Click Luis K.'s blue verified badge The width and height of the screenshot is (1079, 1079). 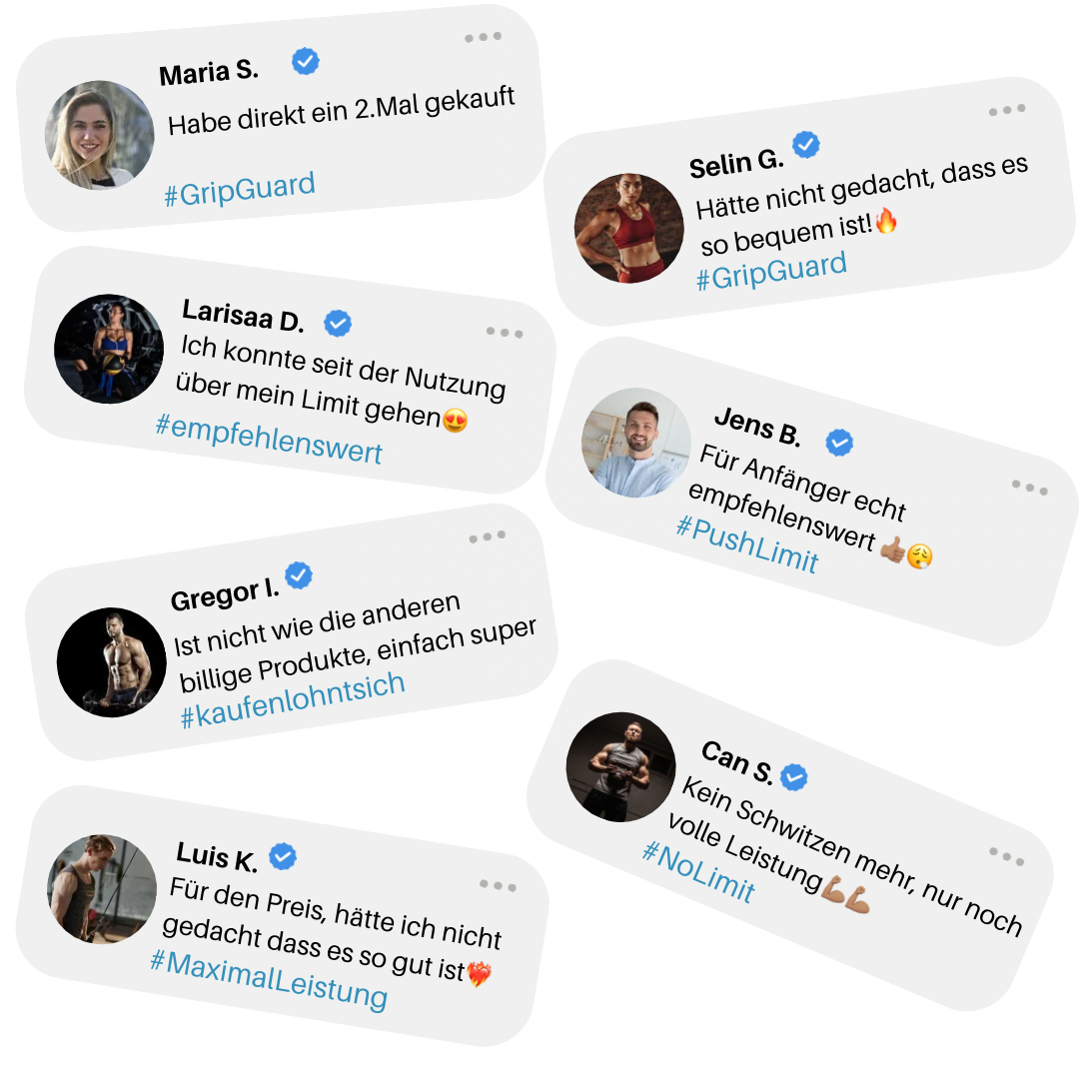click(282, 857)
